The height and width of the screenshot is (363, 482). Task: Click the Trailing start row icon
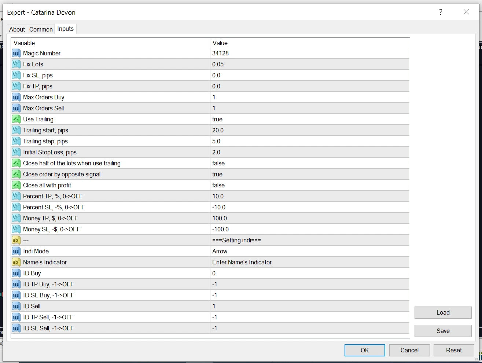tap(16, 130)
